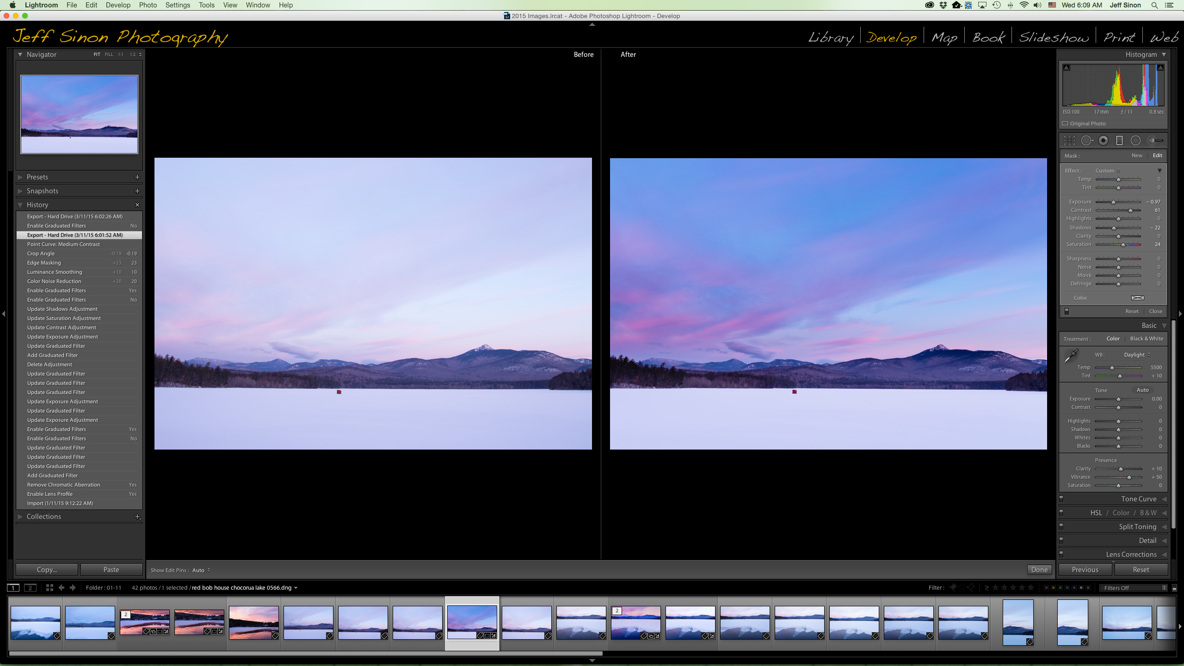Select Point Curve: Medium Contrast history step

(x=79, y=244)
